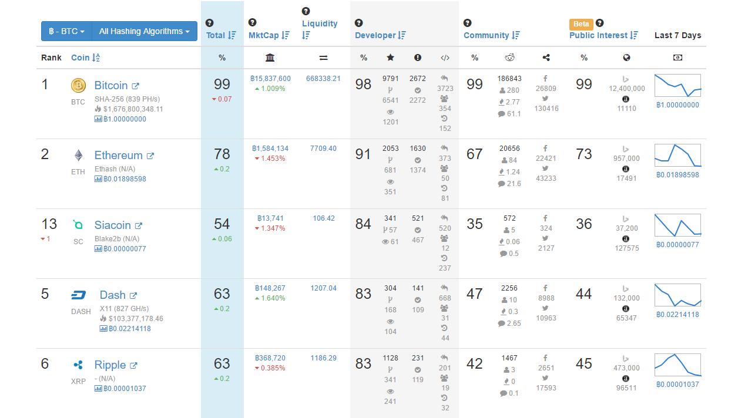748x418 pixels.
Task: Click Ripple liquidity value 1186.29
Action: click(323, 358)
